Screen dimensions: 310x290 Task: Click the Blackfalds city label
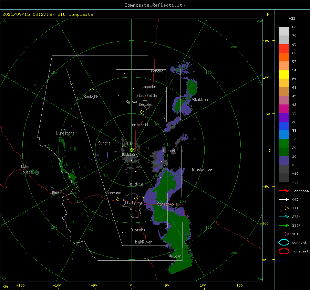pyautogui.click(x=146, y=96)
